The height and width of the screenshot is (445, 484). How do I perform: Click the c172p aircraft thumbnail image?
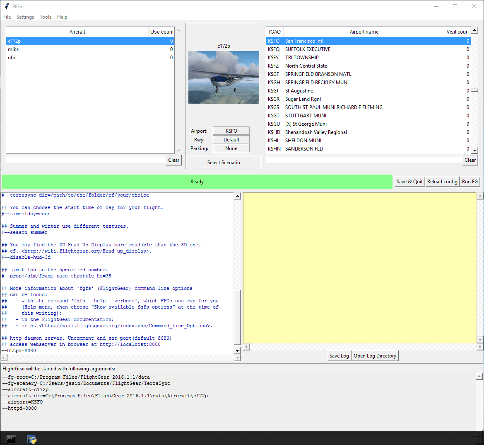pyautogui.click(x=224, y=77)
